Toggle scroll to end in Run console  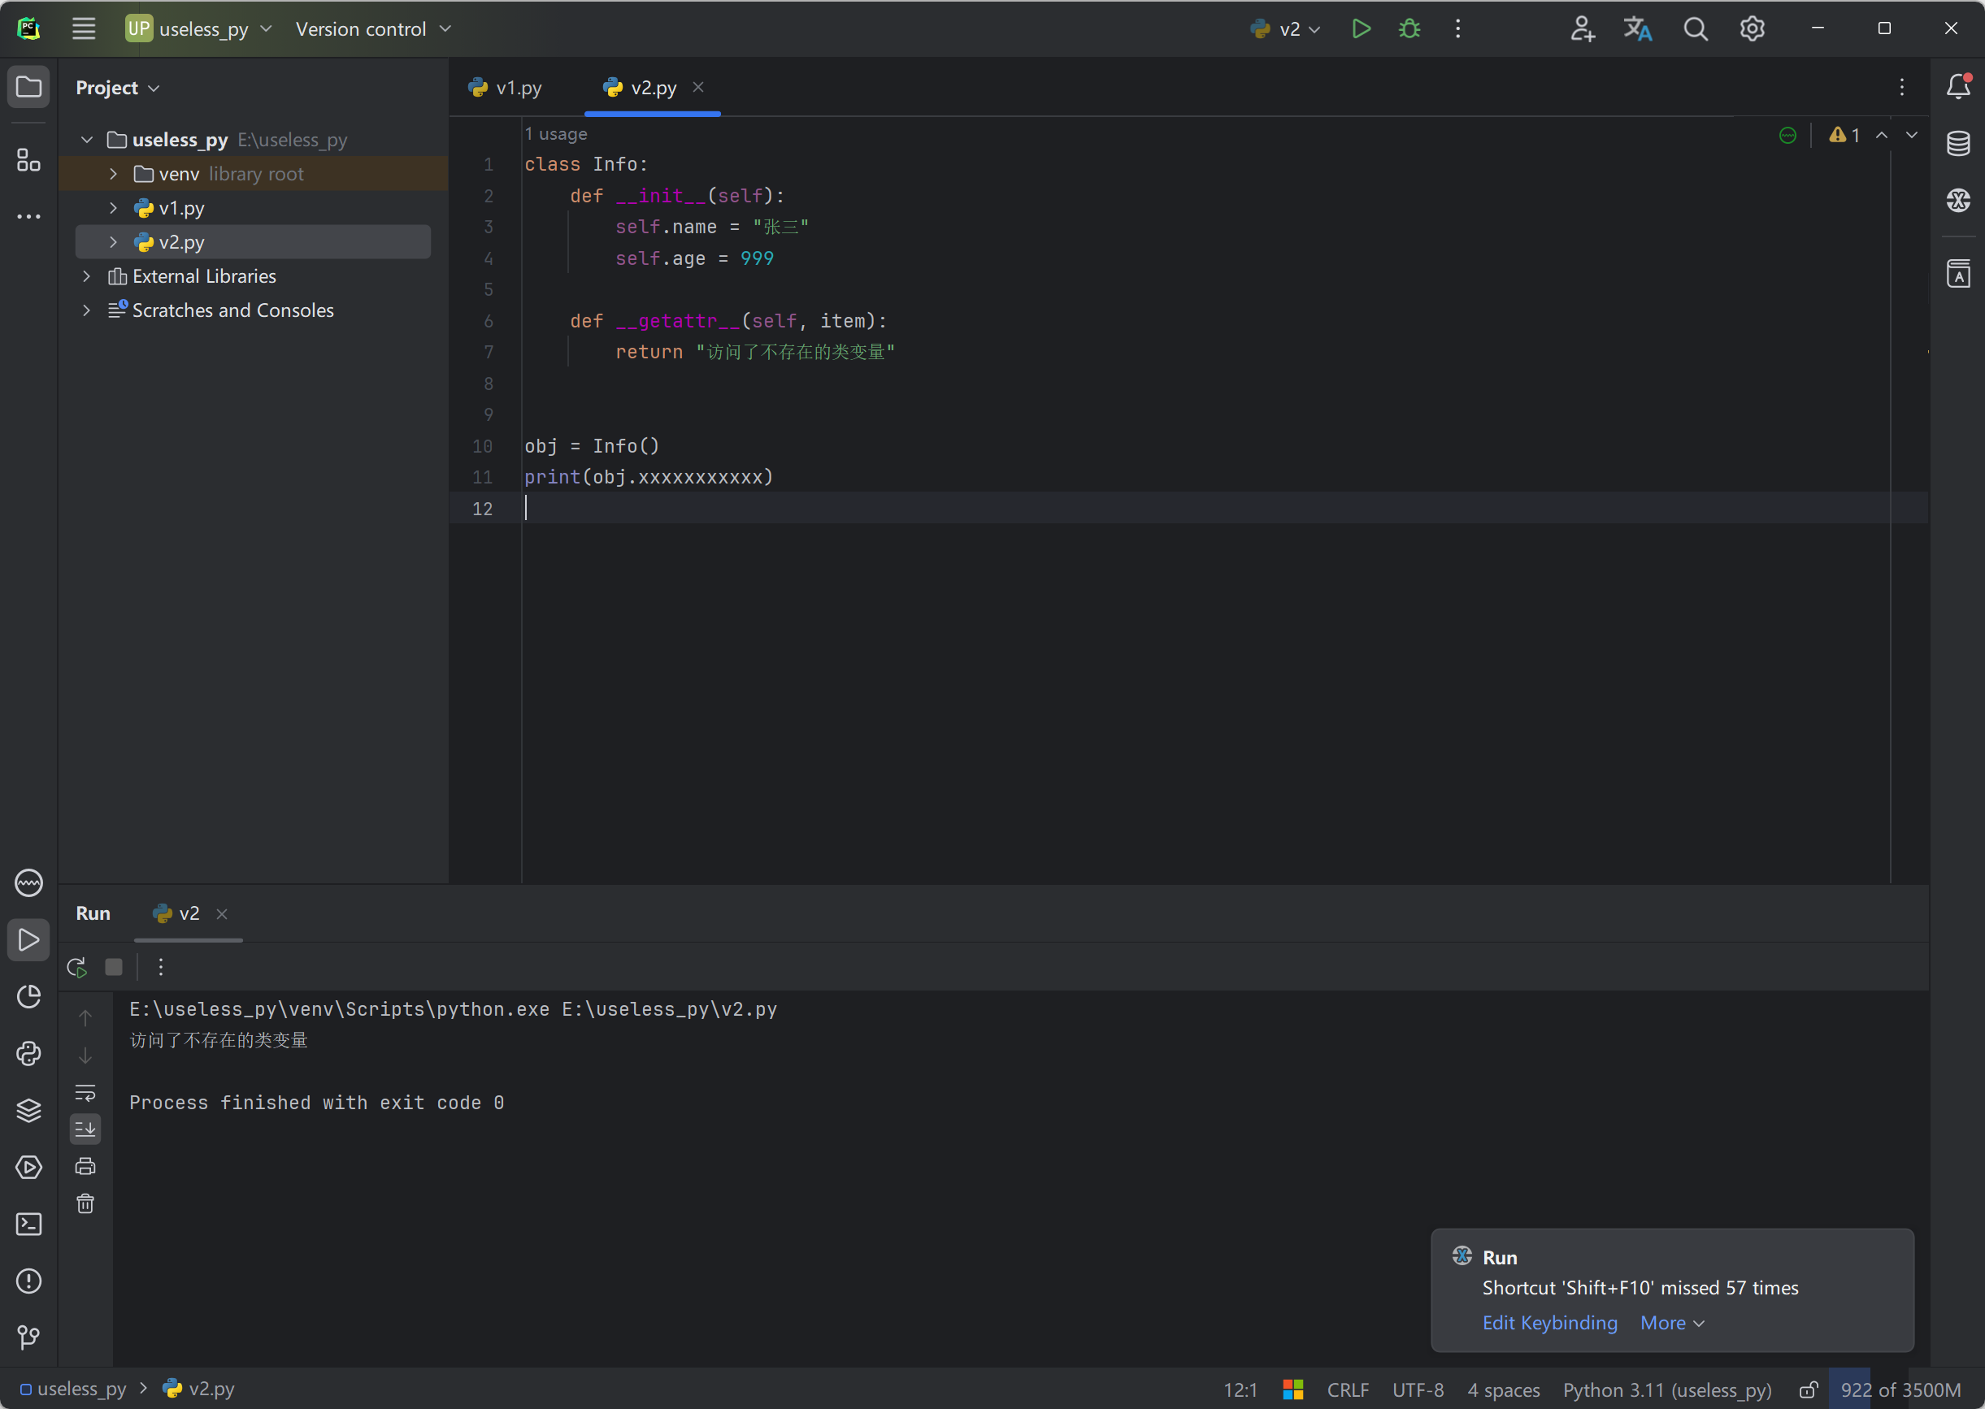pos(85,1129)
